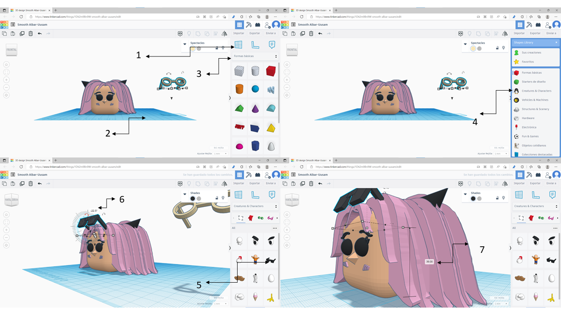Close the Shapes Library panel

556,42
